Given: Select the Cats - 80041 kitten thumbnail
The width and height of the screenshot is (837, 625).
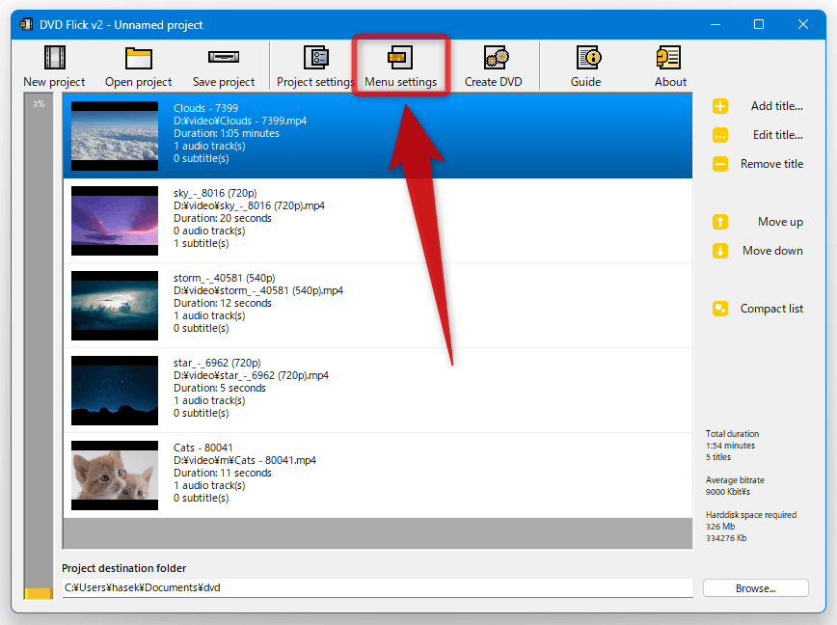Looking at the screenshot, I should tap(115, 476).
